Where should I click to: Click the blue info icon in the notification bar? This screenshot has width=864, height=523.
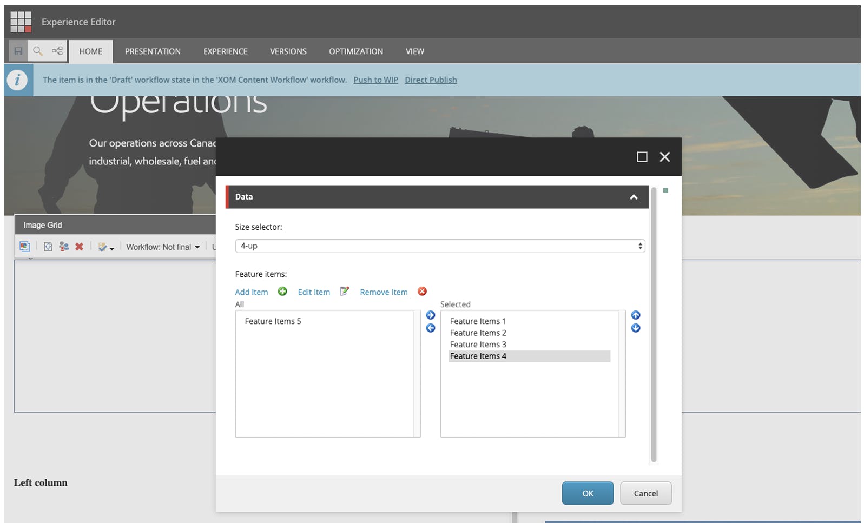pos(18,80)
